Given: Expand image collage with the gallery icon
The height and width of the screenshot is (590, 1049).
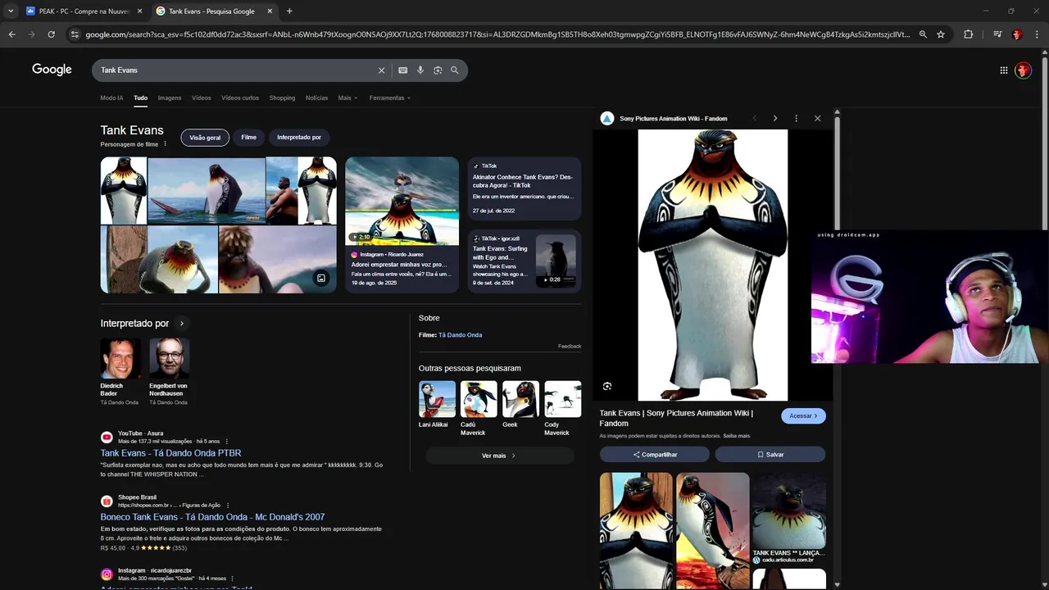Looking at the screenshot, I should click(321, 278).
